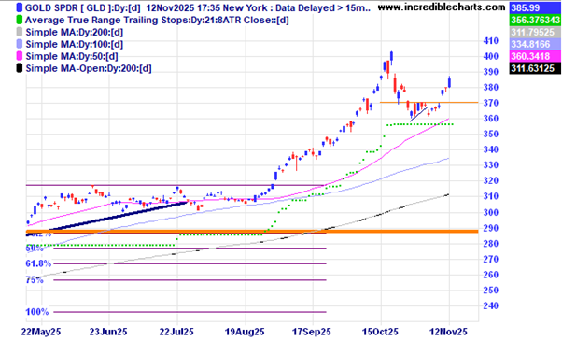The image size is (562, 341).
Task: Click the 61.8% Fibonacci retracement label
Action: [x=38, y=263]
